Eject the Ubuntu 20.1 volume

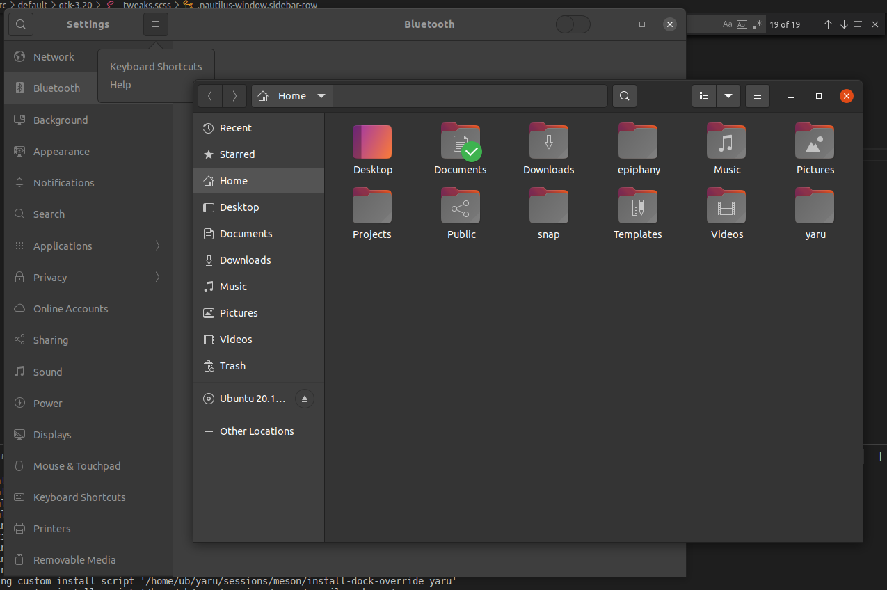point(305,399)
